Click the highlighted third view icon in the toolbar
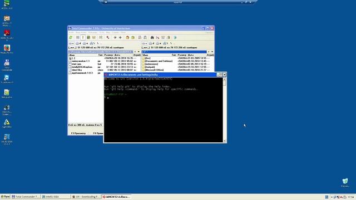This screenshot has width=356, height=200. tap(83, 37)
